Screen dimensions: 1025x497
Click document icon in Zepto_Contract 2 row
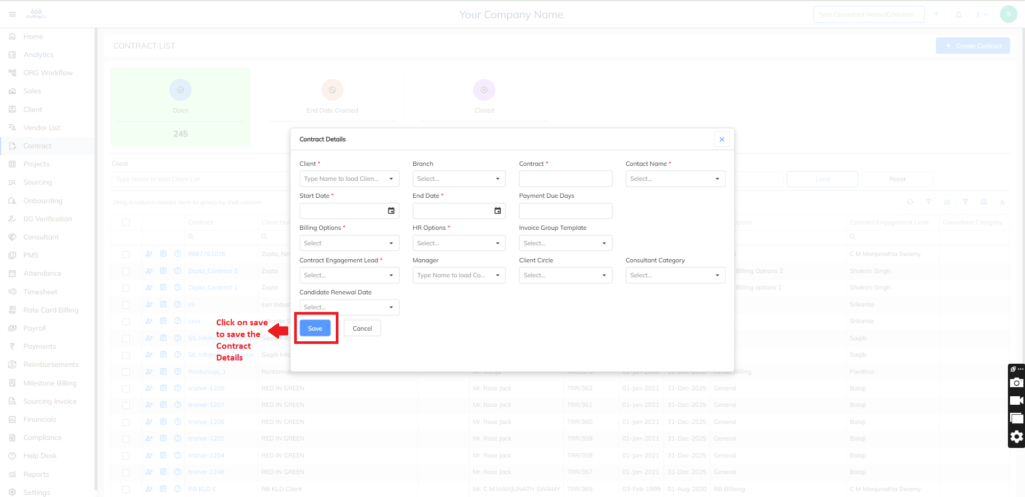coord(163,271)
